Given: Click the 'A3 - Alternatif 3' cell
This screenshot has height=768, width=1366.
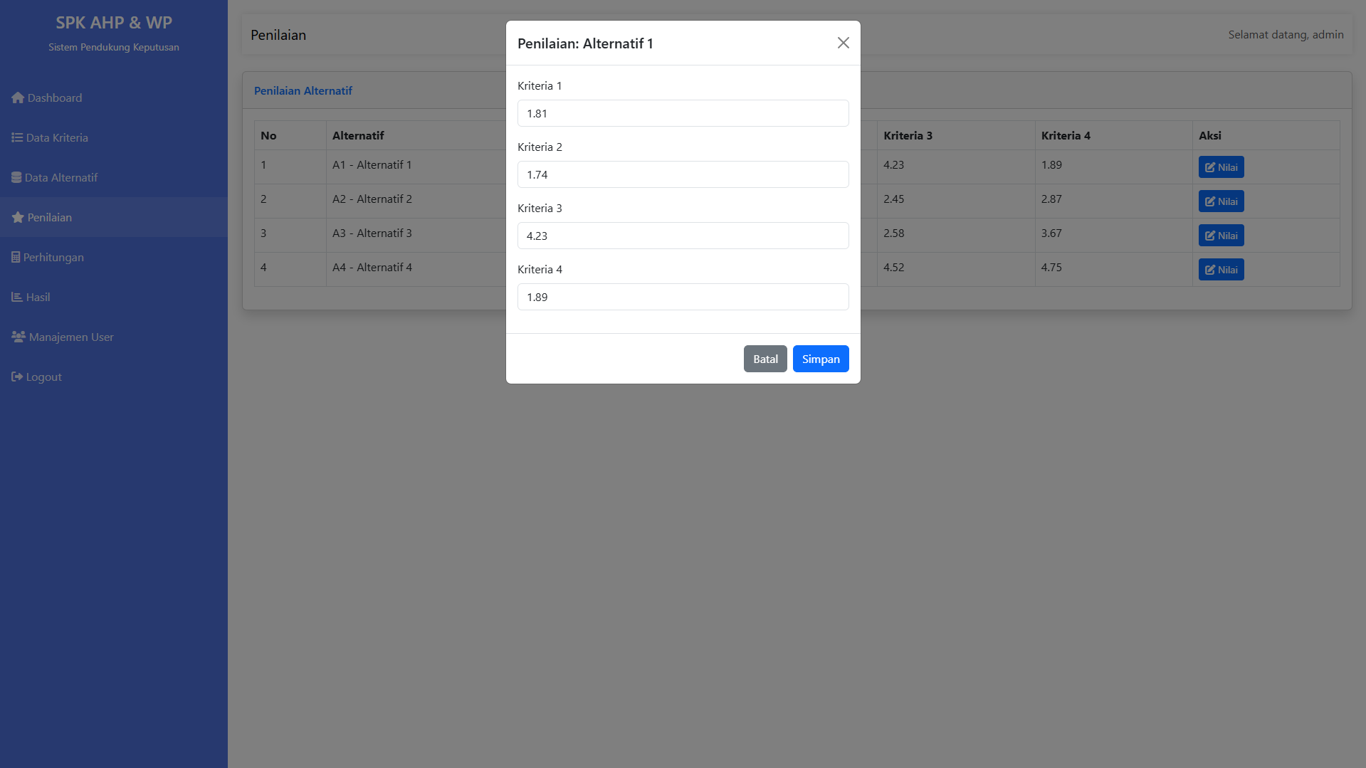Looking at the screenshot, I should click(372, 233).
